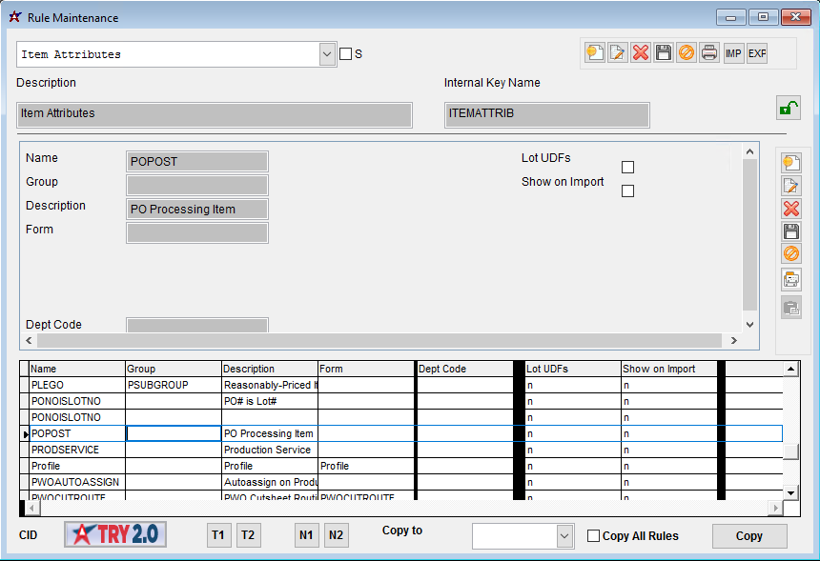Open the IMP import function
This screenshot has height=561, width=820.
733,52
